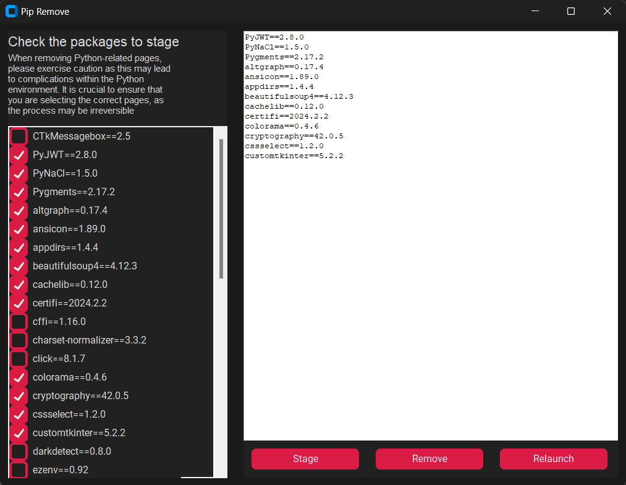Image resolution: width=626 pixels, height=485 pixels.
Task: Click the Relaunch button
Action: point(553,459)
